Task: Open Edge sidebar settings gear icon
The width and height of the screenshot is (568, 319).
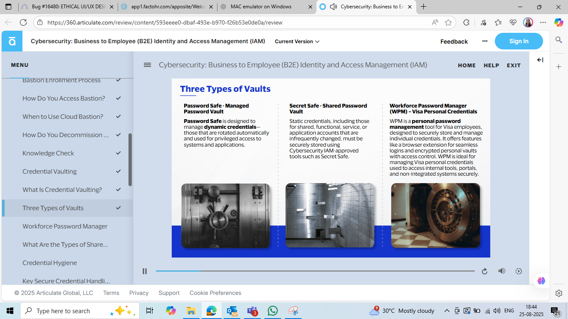Action: (559, 293)
